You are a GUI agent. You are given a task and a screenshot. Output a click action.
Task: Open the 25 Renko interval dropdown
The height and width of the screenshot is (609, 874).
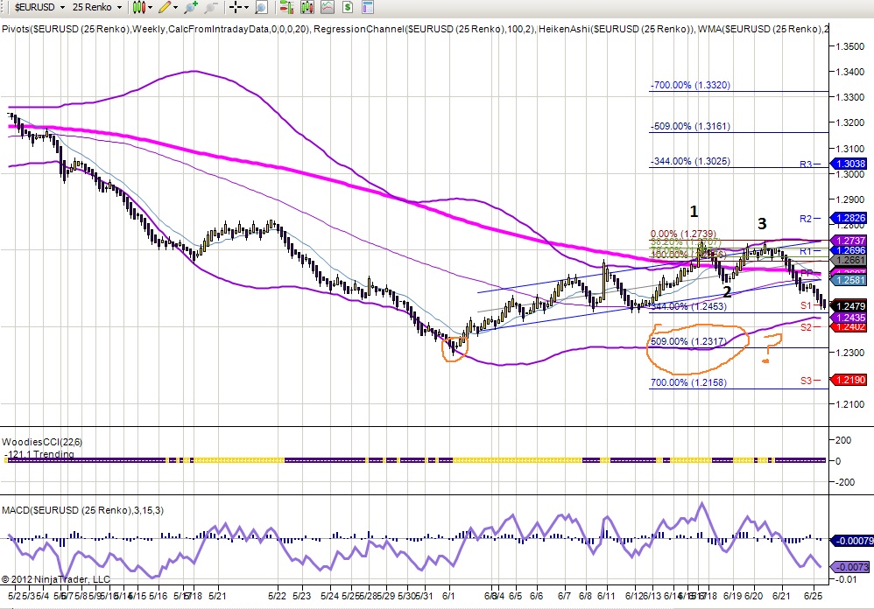tap(94, 7)
